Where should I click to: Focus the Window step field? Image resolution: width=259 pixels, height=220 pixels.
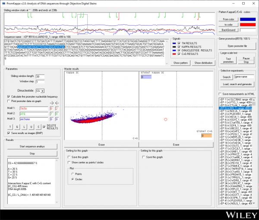pos(40,82)
